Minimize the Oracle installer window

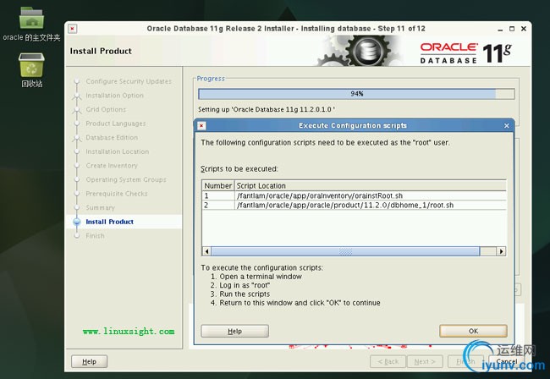[x=500, y=29]
